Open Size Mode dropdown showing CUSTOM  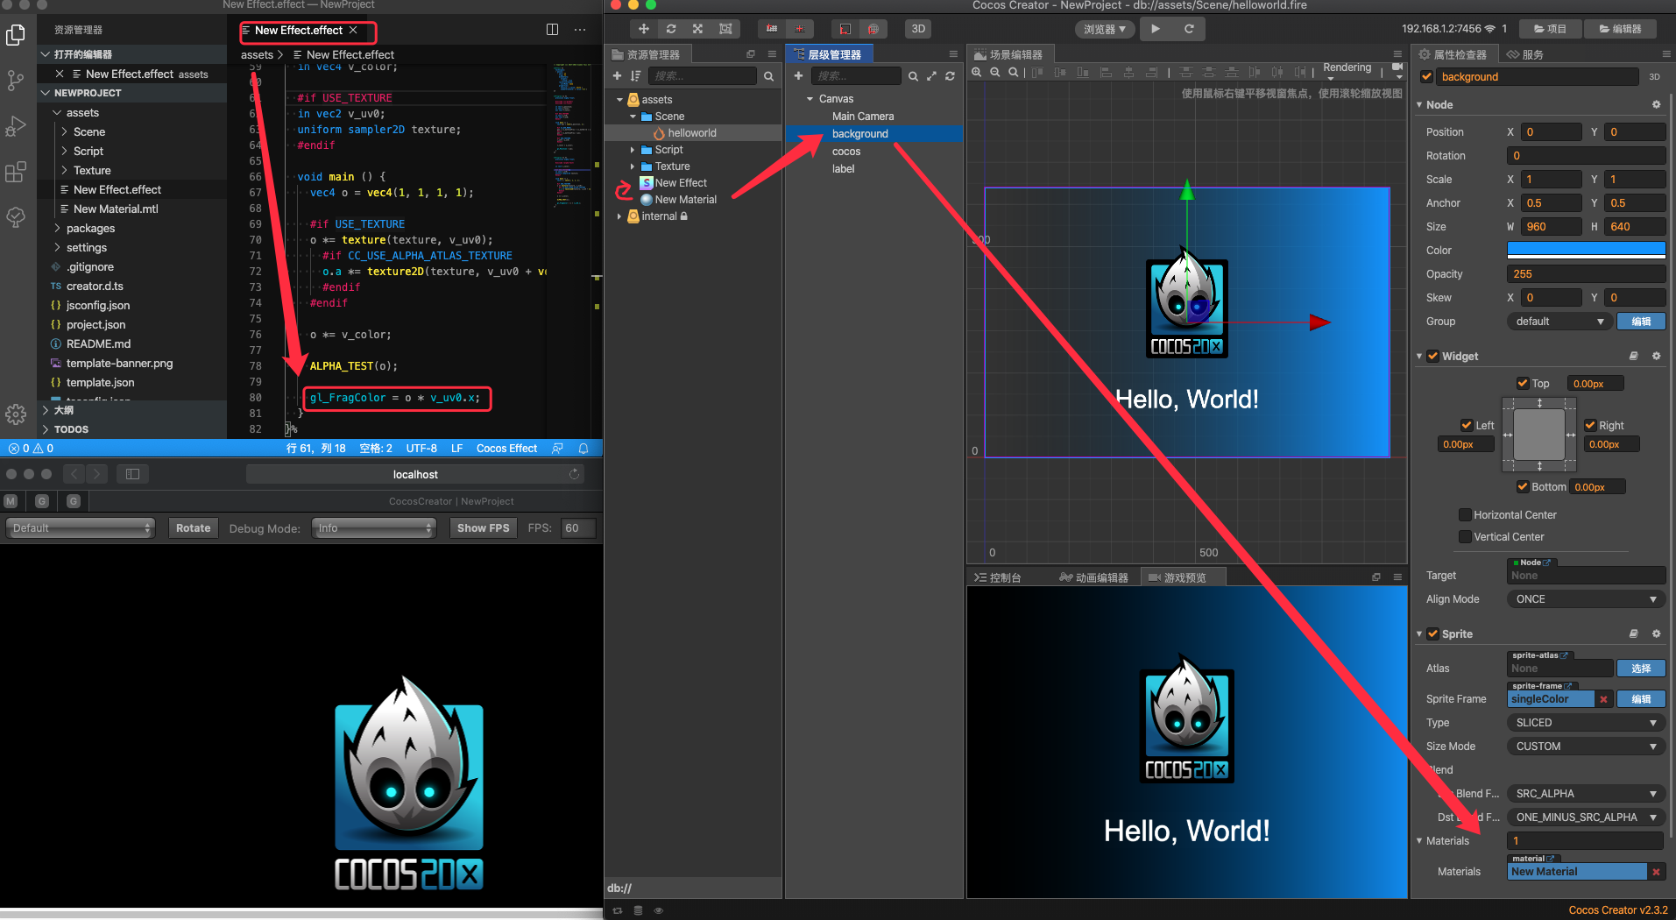pyautogui.click(x=1586, y=747)
